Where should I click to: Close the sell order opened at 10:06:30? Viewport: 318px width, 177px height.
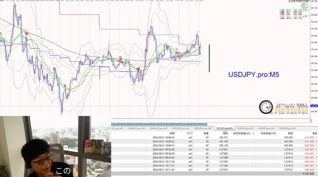(316, 137)
